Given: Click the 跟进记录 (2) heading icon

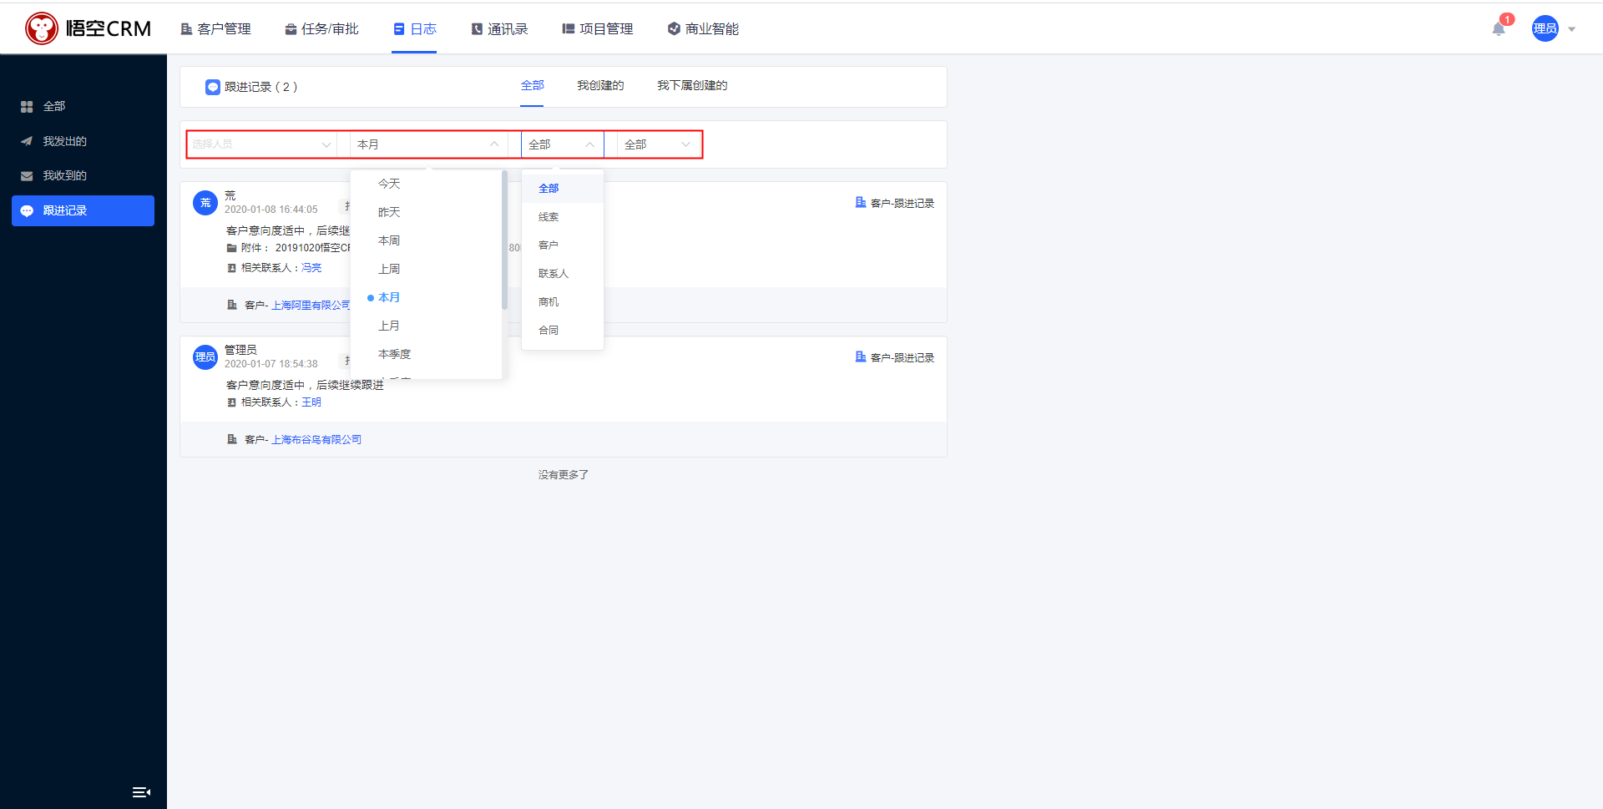Looking at the screenshot, I should pos(213,87).
